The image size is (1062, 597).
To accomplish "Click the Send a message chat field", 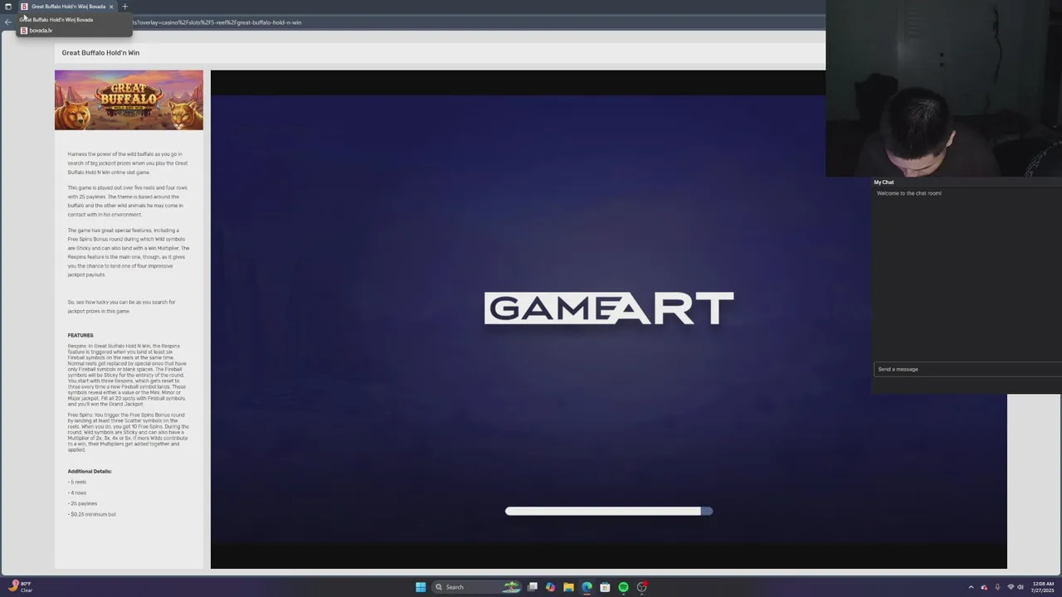I will (x=967, y=369).
